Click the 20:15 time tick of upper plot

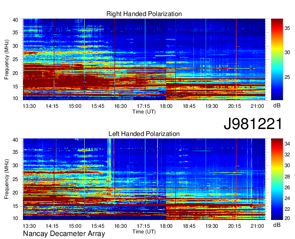pyautogui.click(x=235, y=106)
